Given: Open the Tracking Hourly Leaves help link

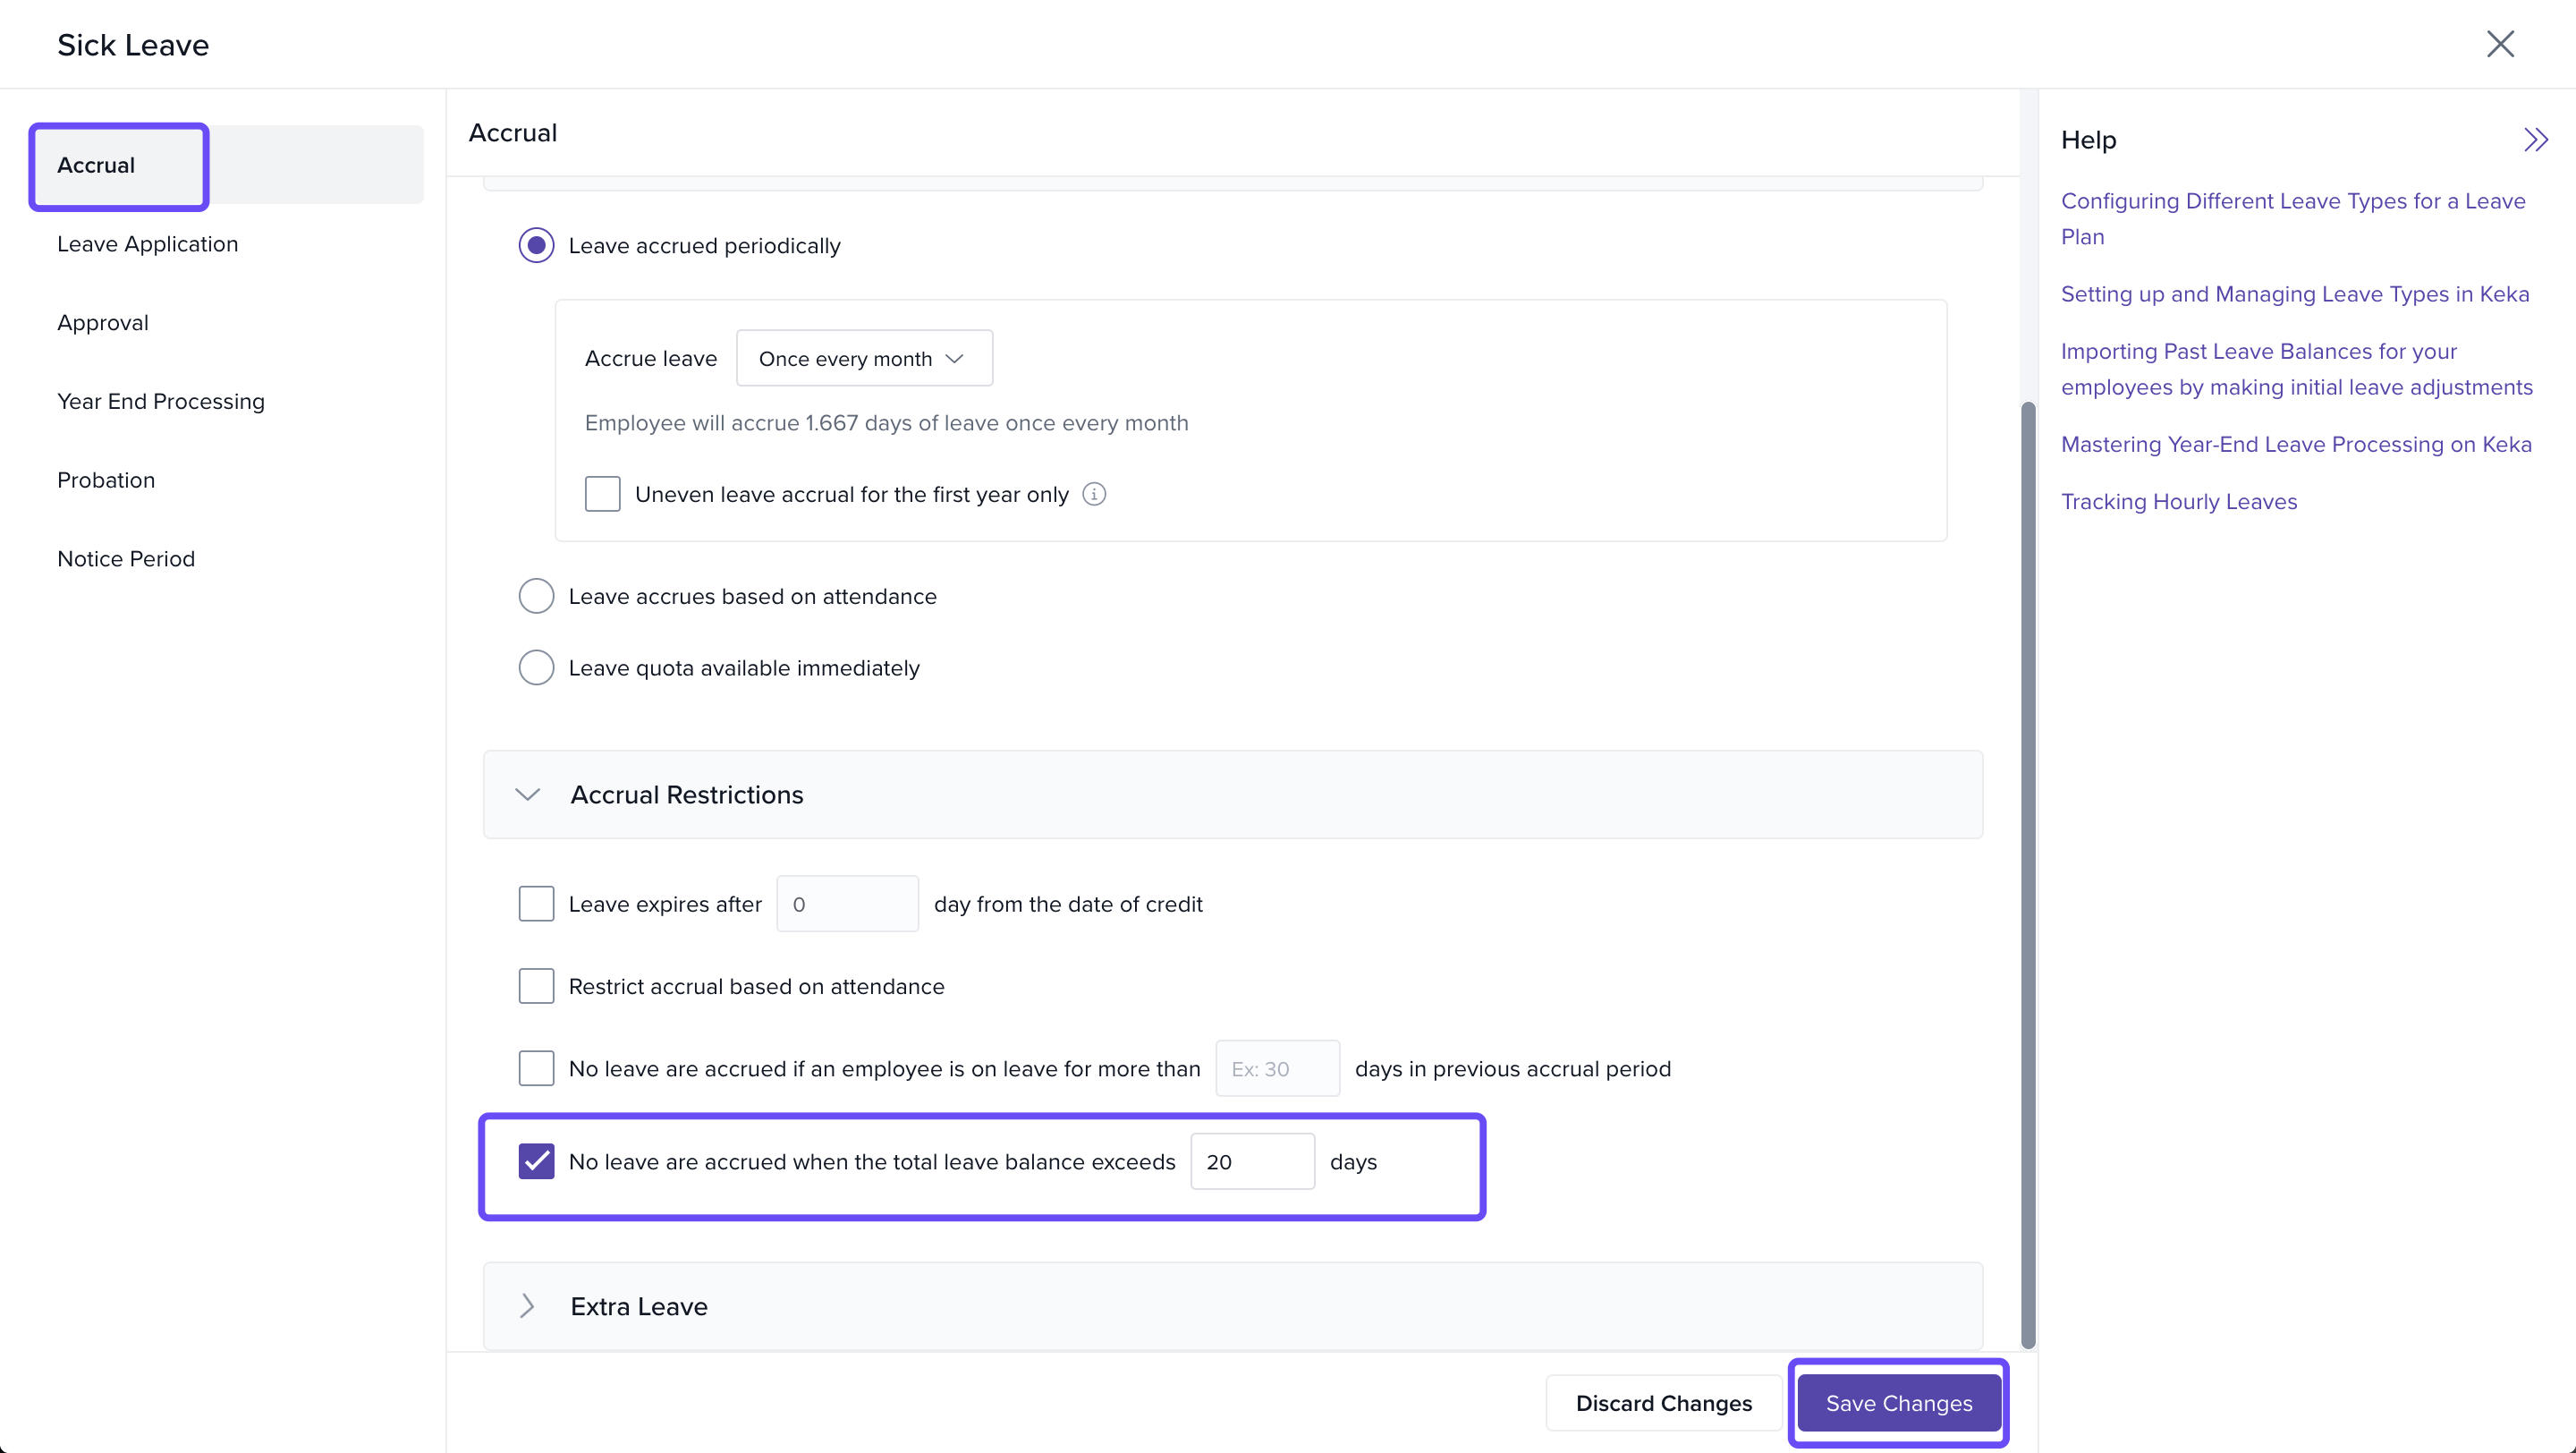Looking at the screenshot, I should tap(2178, 502).
